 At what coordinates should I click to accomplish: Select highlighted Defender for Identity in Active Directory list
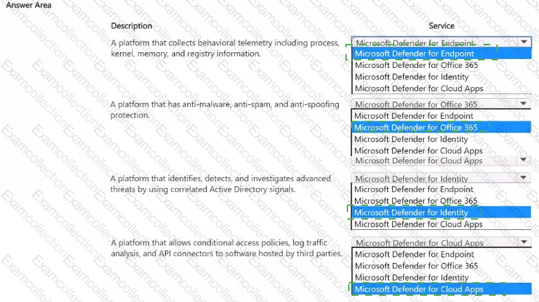(411, 213)
